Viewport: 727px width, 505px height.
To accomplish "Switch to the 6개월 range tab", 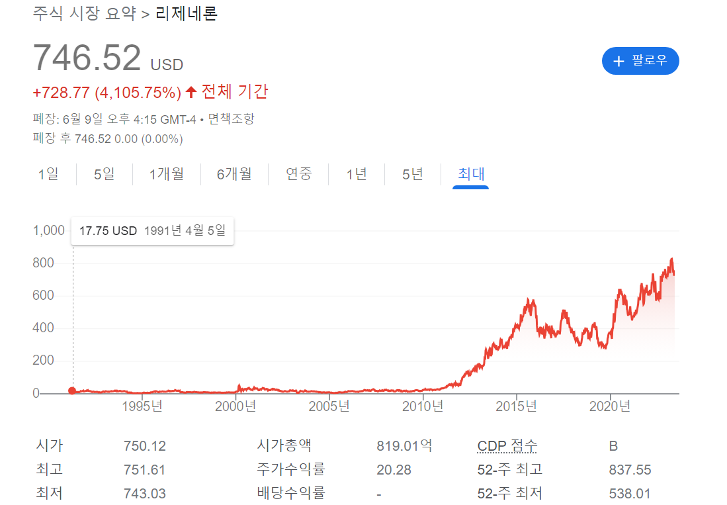I will (235, 174).
